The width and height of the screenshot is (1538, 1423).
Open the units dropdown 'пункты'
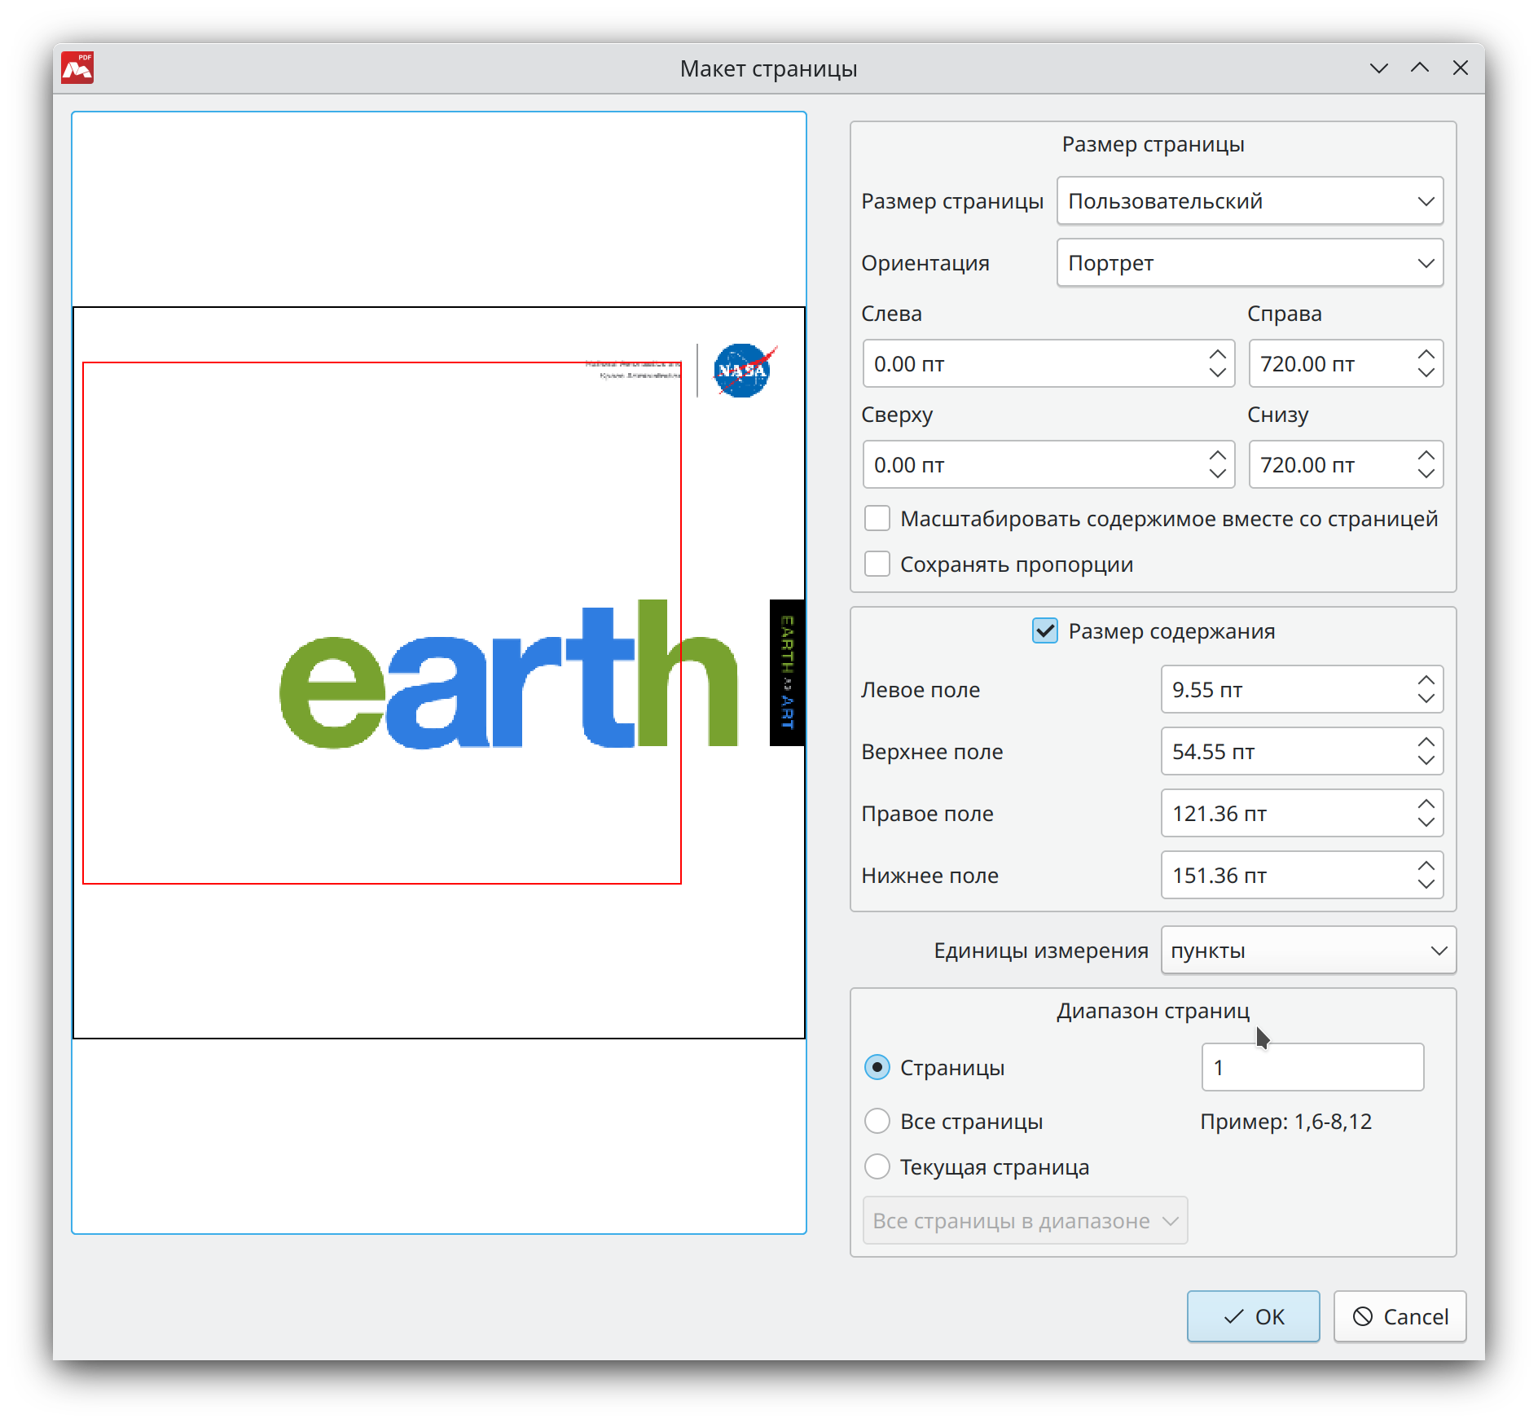[x=1308, y=951]
